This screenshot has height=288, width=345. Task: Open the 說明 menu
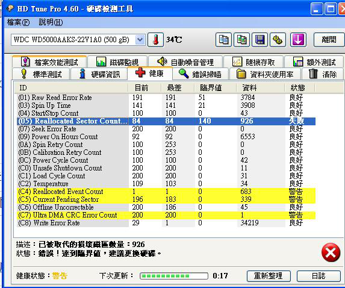[x=51, y=22]
